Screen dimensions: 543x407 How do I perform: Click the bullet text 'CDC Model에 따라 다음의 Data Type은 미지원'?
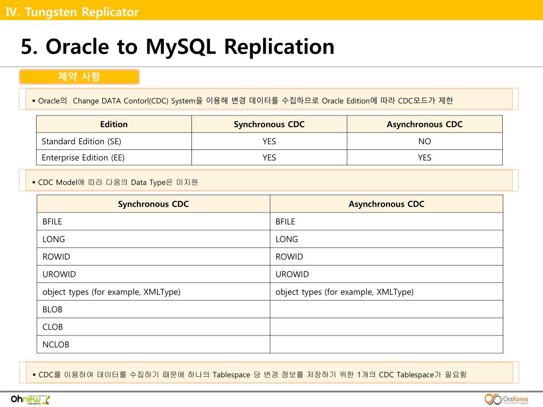pyautogui.click(x=115, y=182)
